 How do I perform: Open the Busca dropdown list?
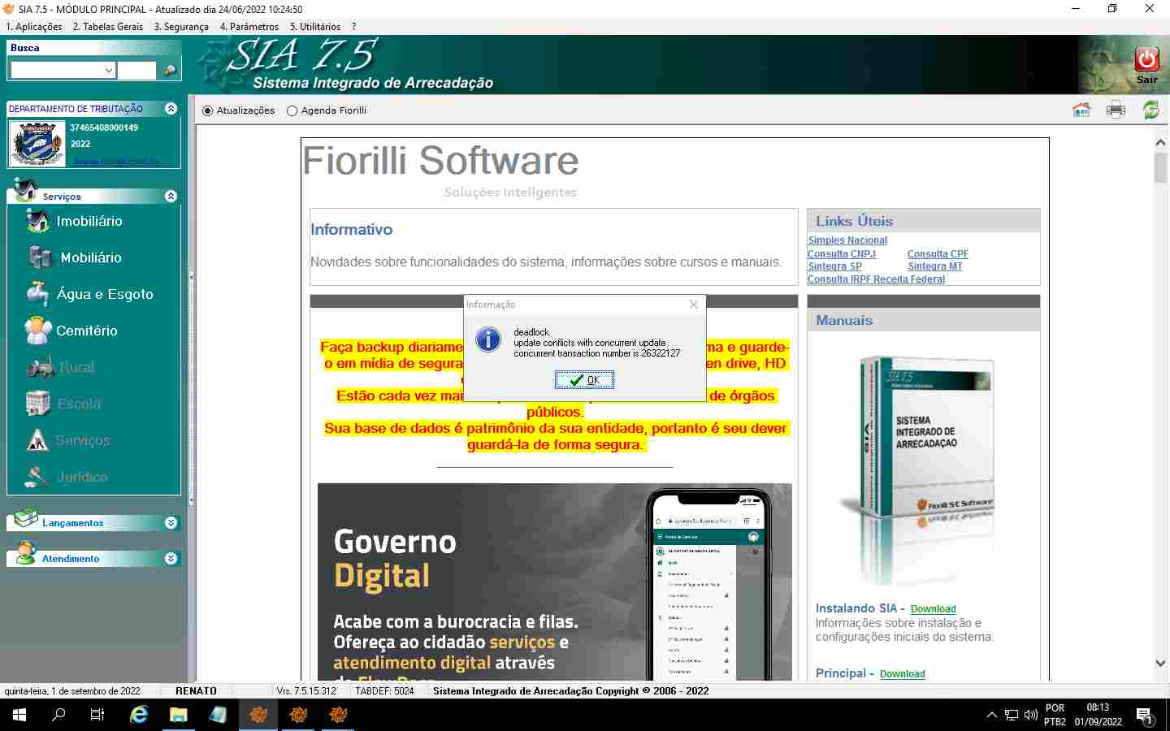tap(108, 71)
